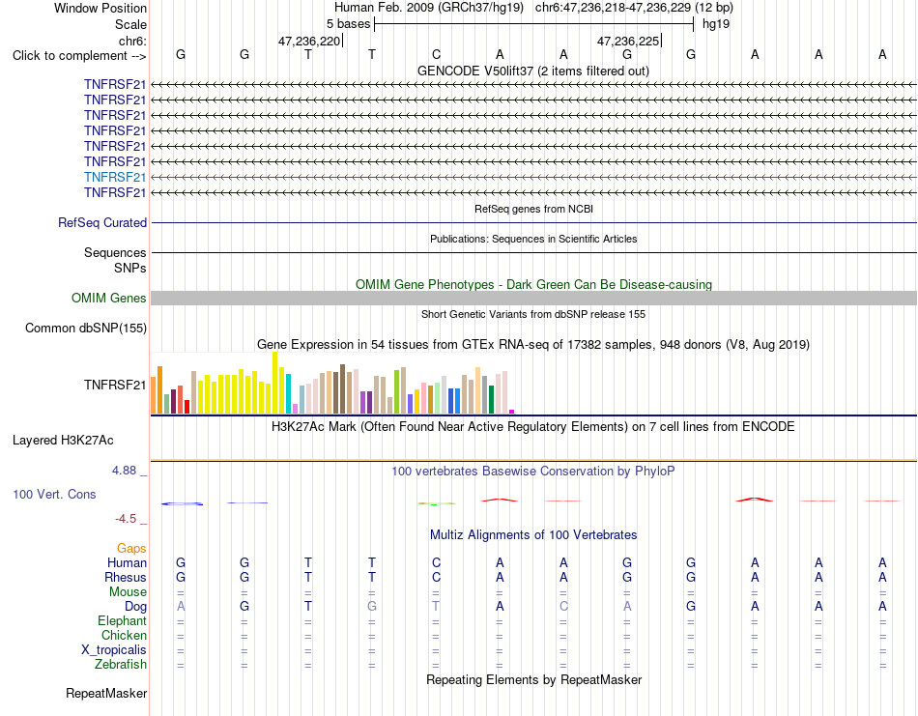This screenshot has height=716, width=918.
Task: Select the SNPs track label
Action: 130,268
